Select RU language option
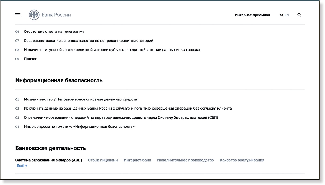 point(281,15)
